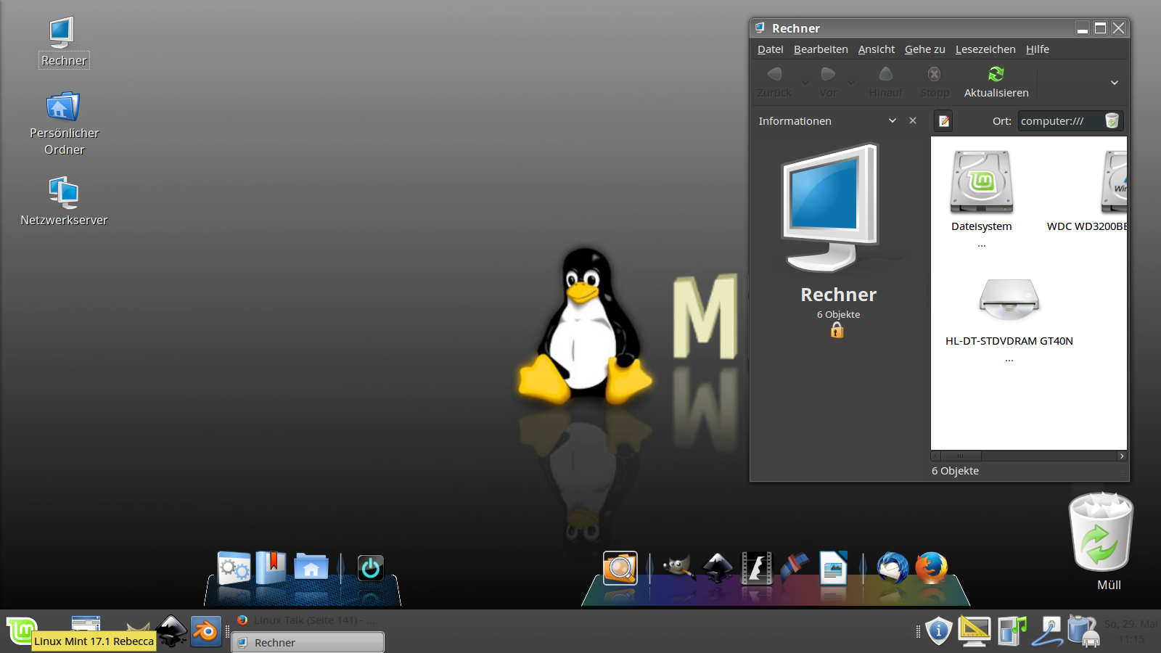Screen dimensions: 1161x653
Task: Click the Aktualisieren reload button in Rechner window
Action: pos(996,82)
